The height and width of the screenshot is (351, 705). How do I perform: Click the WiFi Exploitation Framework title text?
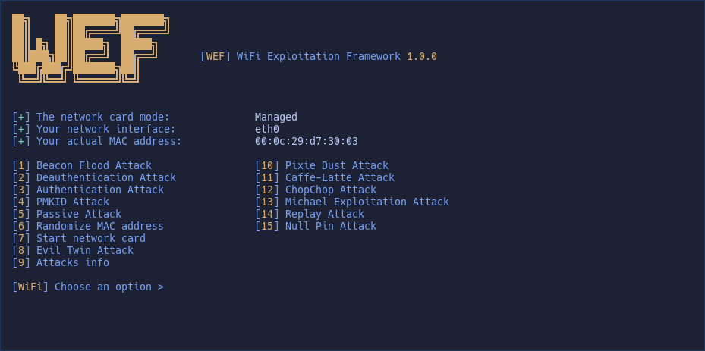(318, 56)
